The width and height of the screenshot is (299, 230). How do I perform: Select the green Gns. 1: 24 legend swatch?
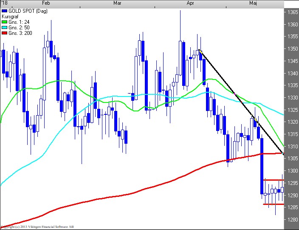pos(5,22)
